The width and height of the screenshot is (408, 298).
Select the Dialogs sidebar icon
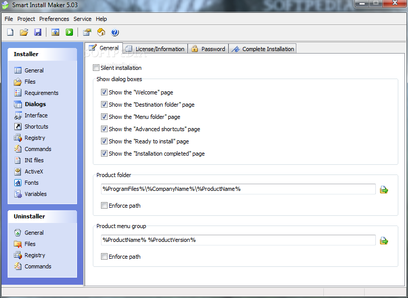click(18, 104)
